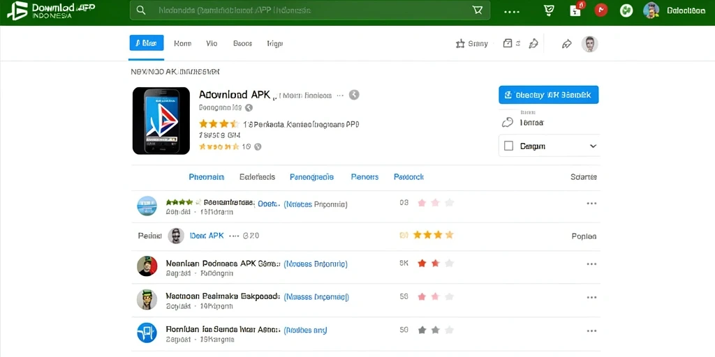Click the share arrow icon near profile avatar
This screenshot has height=357, width=715.
[x=567, y=44]
